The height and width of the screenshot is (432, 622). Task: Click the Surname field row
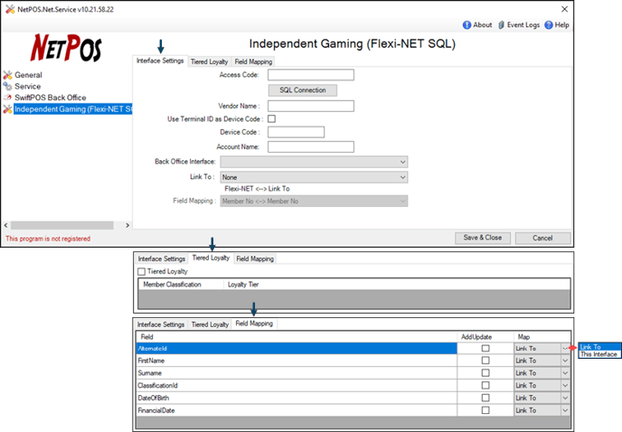(x=297, y=373)
